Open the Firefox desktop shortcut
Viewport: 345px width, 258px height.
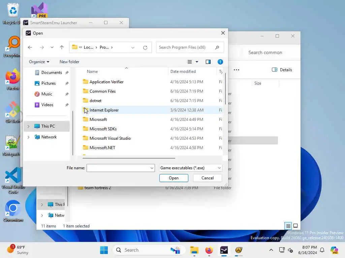click(13, 79)
